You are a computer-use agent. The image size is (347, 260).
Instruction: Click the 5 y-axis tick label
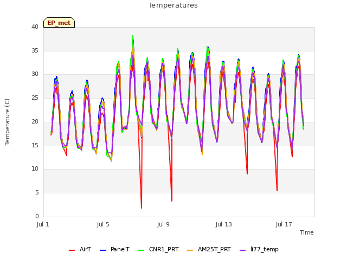(37, 193)
